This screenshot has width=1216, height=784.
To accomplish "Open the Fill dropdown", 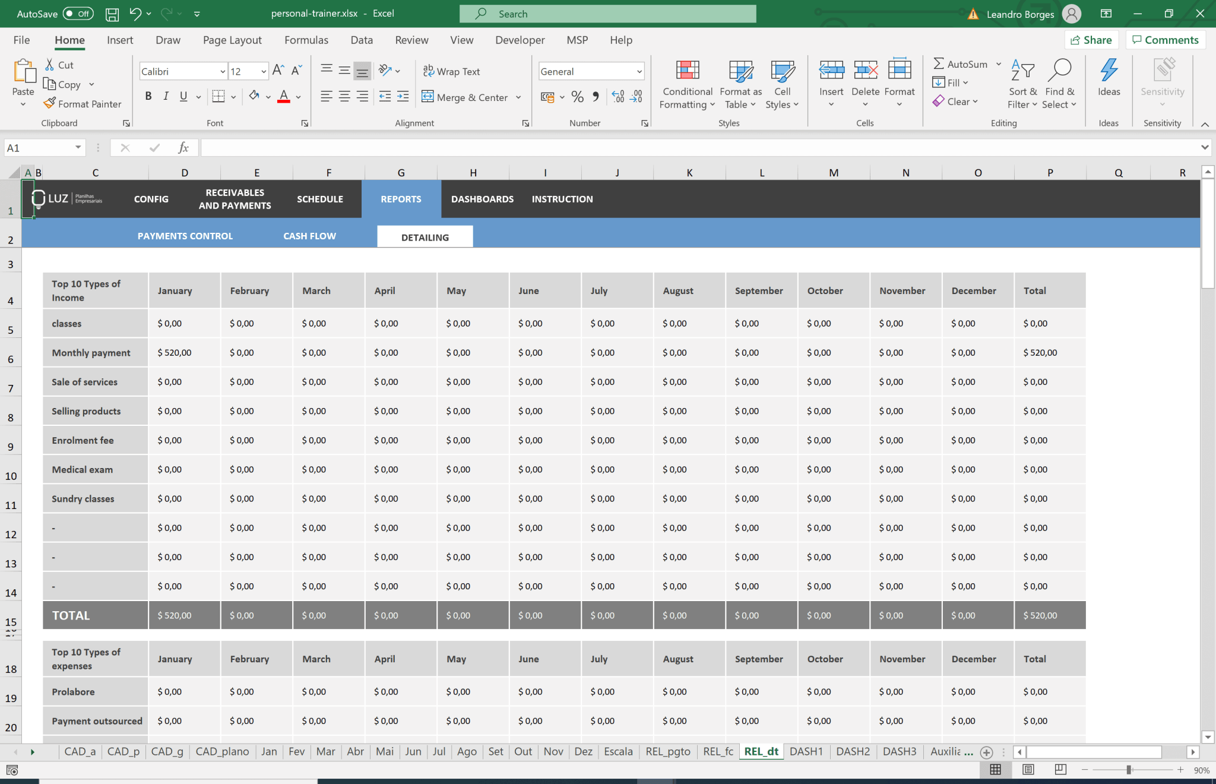I will 951,83.
